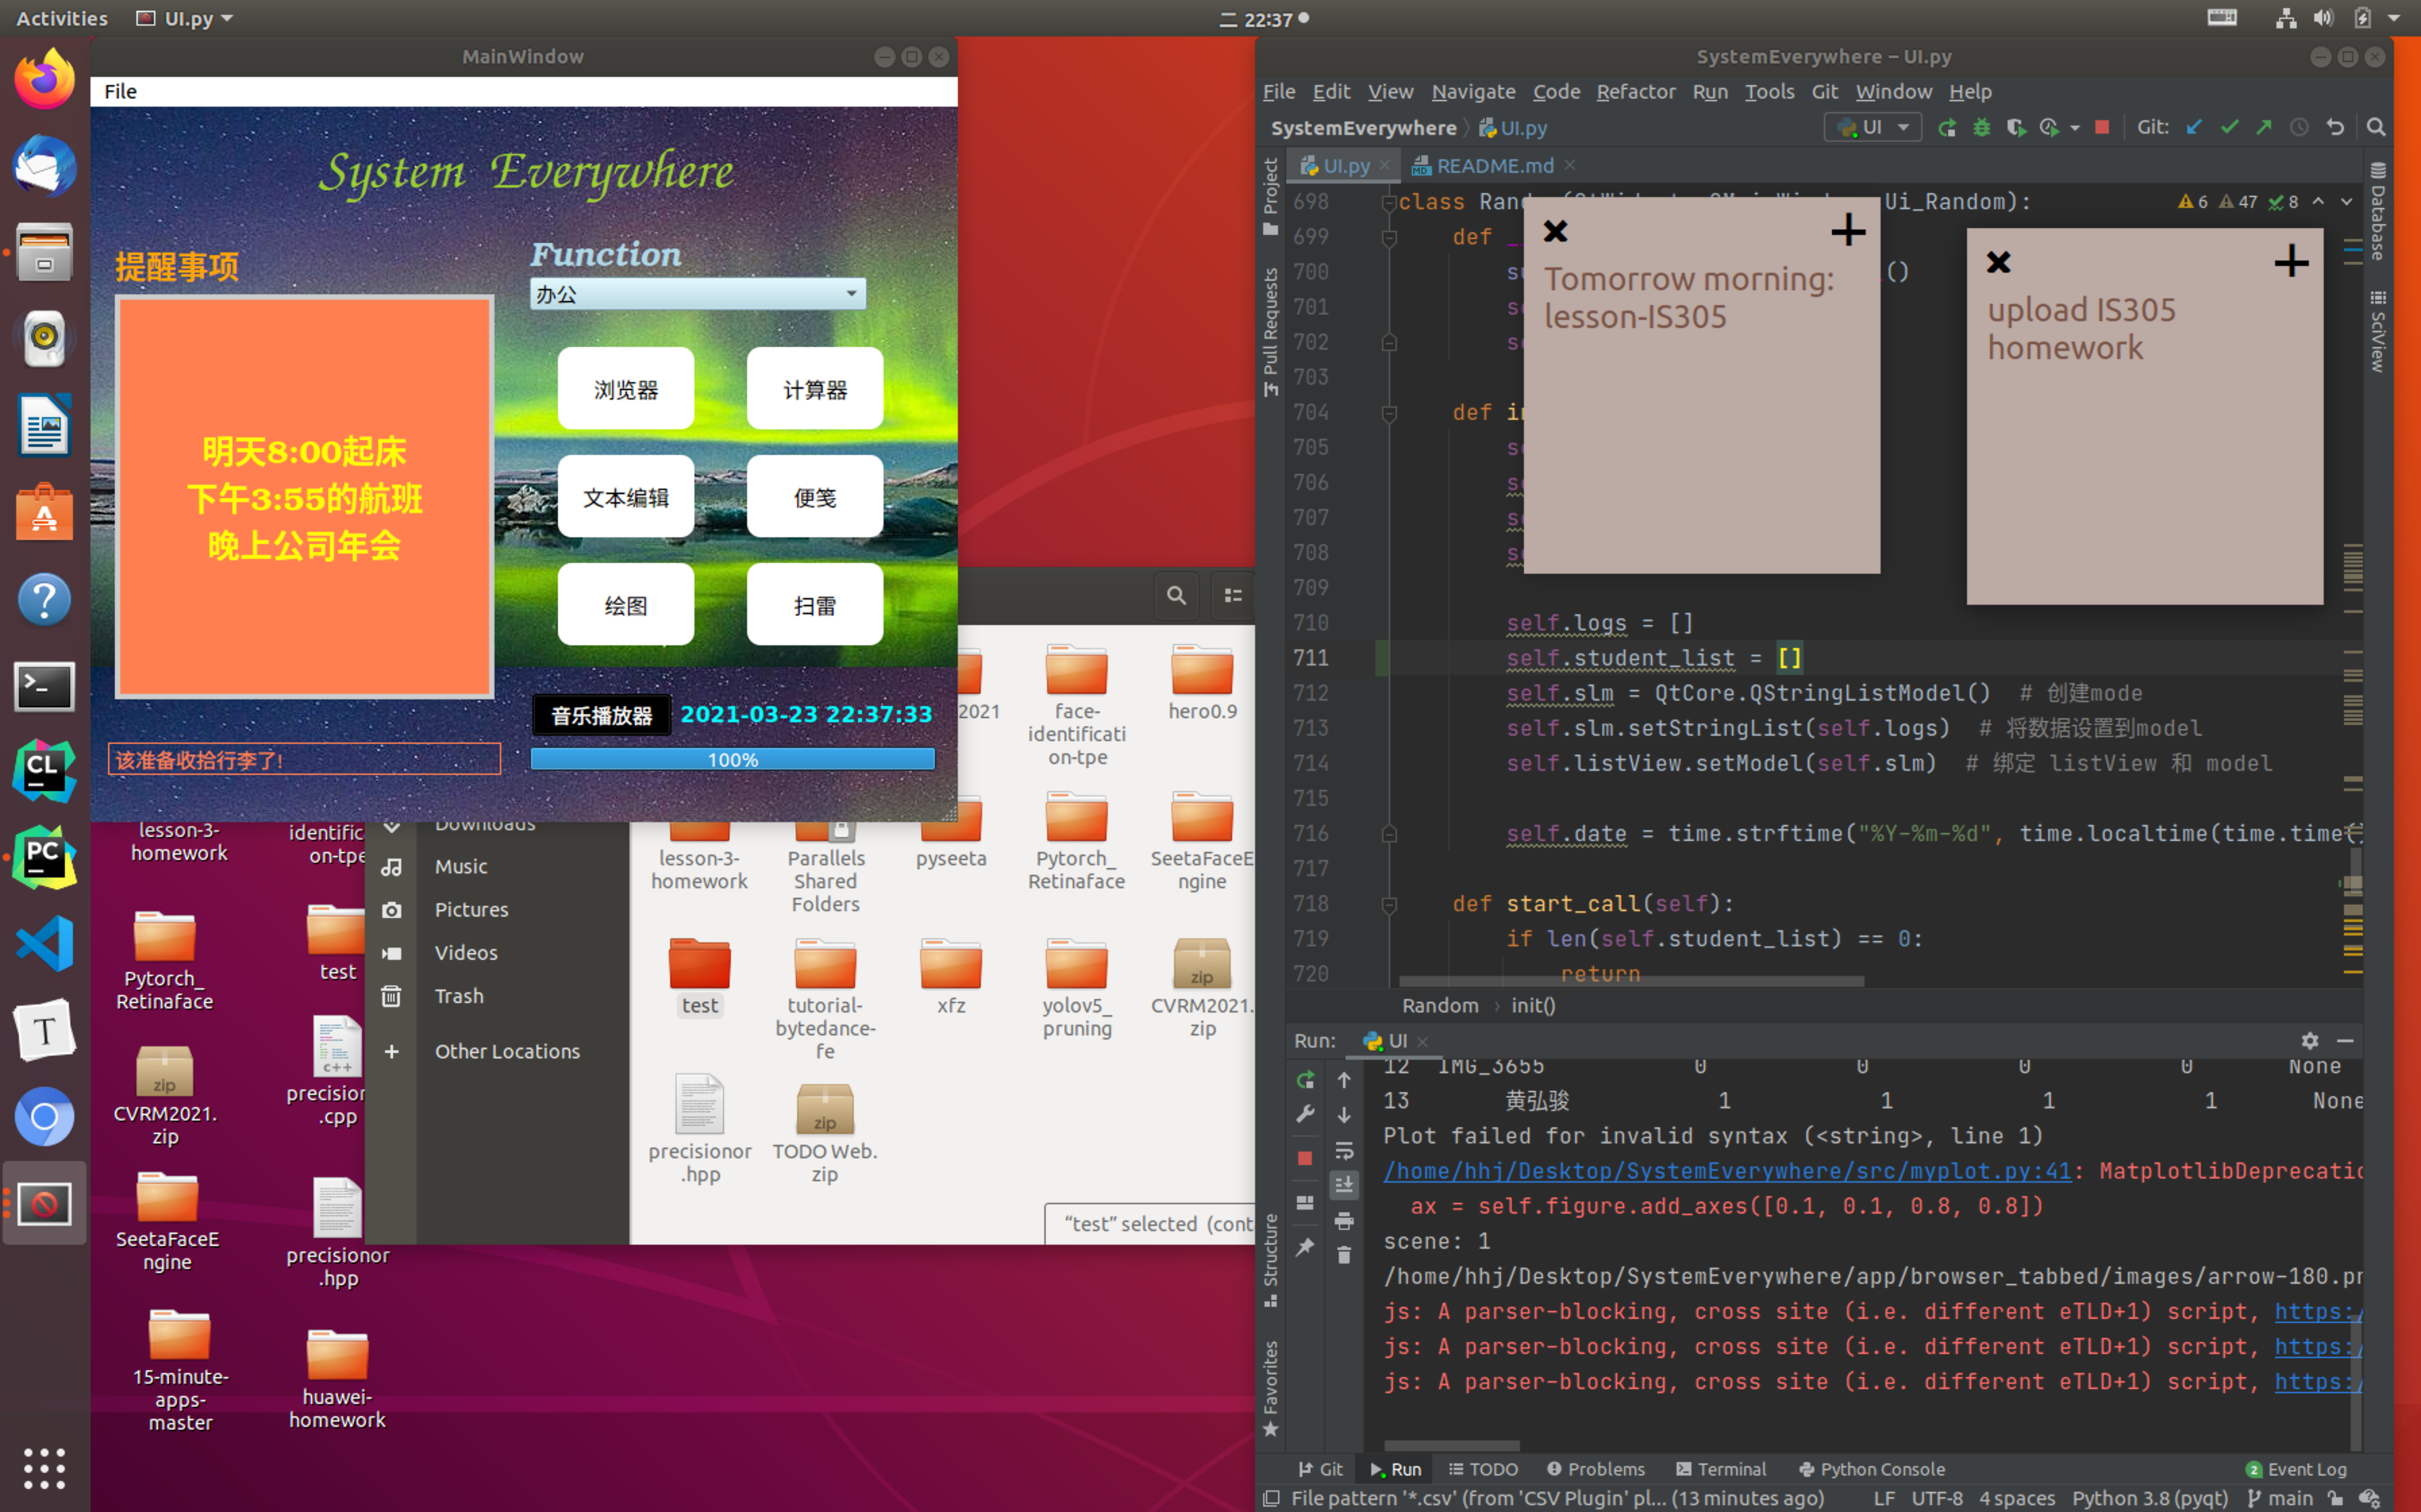Click the Debug bug icon in toolbar
2421x1512 pixels.
tap(1981, 128)
